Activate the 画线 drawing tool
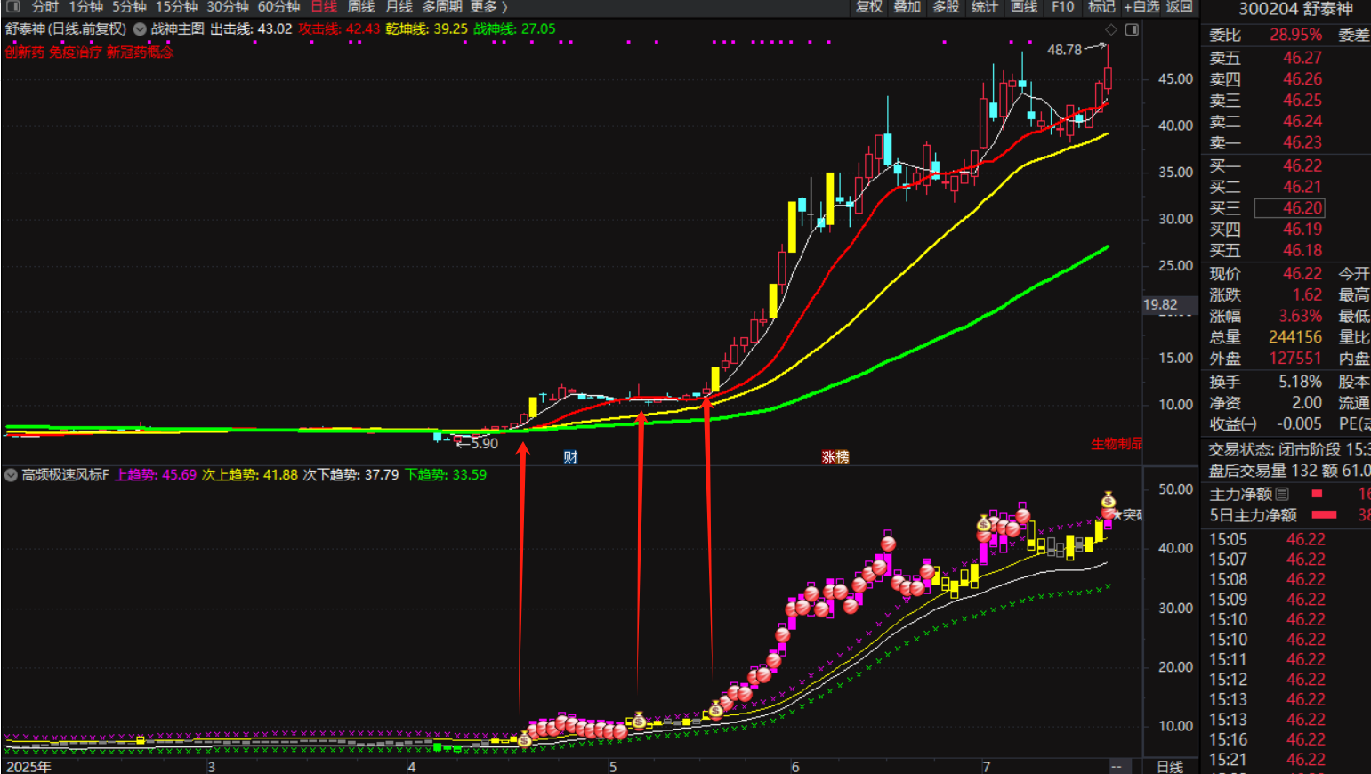 (1024, 6)
